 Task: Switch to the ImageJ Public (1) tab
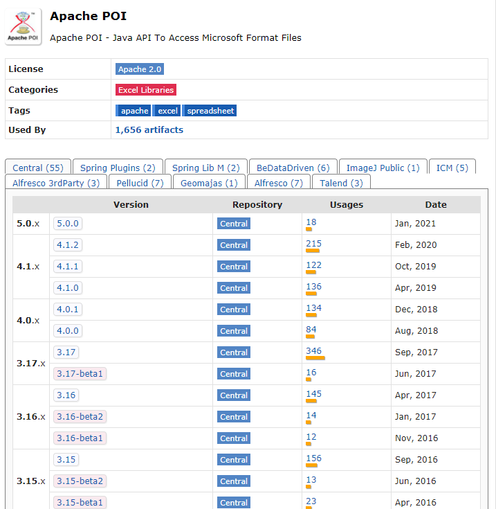pos(383,168)
